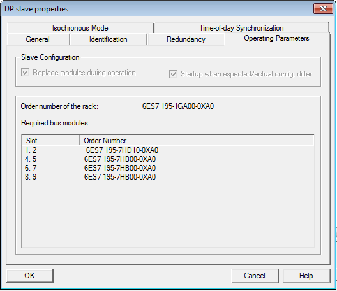This screenshot has width=337, height=291.
Task: Select the row for slots 1, 2
Action: 168,150
